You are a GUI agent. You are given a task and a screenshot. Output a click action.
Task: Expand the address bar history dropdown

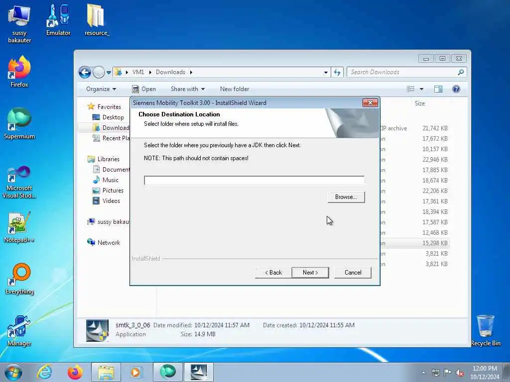pos(326,73)
